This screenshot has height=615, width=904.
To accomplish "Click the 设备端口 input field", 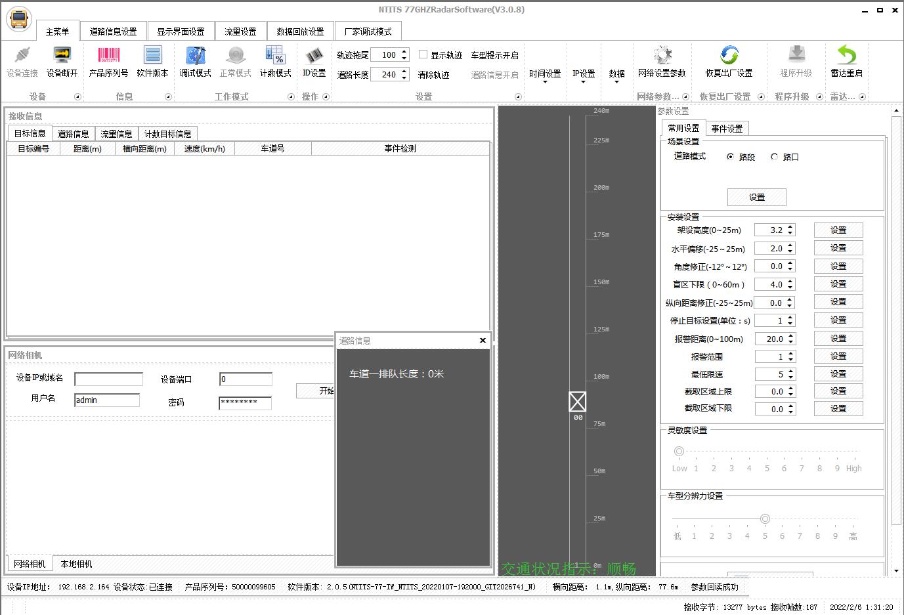I will pyautogui.click(x=246, y=379).
